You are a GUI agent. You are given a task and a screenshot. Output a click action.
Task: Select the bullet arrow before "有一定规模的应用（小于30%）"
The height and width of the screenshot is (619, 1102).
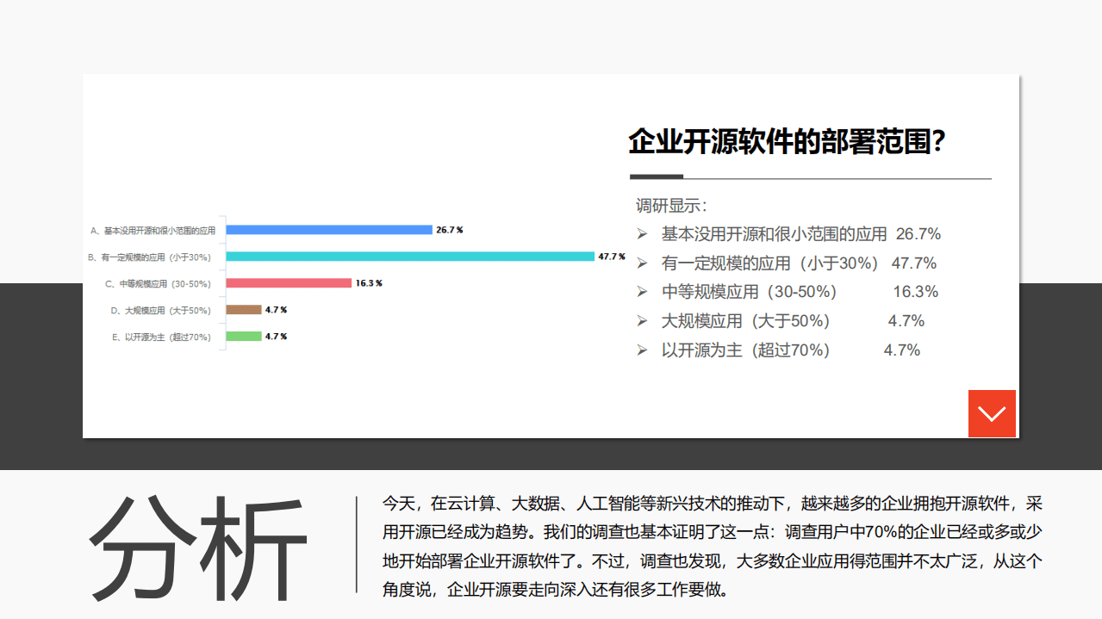642,263
